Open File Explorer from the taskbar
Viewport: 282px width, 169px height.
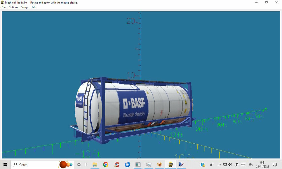pos(95,164)
